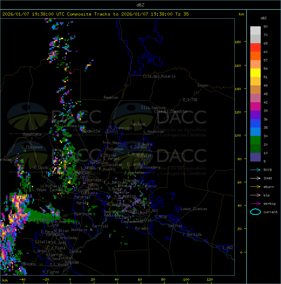Viewport: 281px width, 284px height.
Task: Click the Uspallata map label
Action: 32,134
